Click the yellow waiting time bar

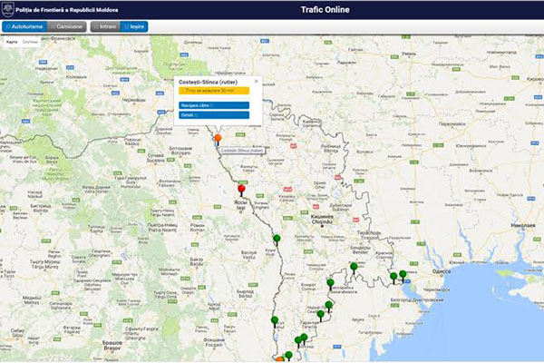(214, 92)
